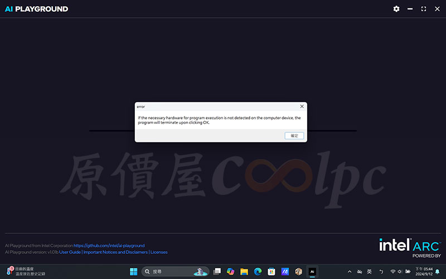Click the IME mode tray icon

381,272
